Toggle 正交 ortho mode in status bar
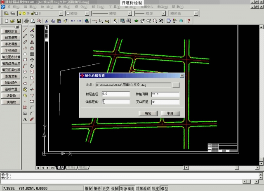This screenshot has width=264, height=191. [106, 189]
